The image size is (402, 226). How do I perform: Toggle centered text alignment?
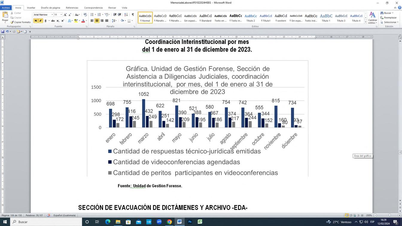(97, 21)
